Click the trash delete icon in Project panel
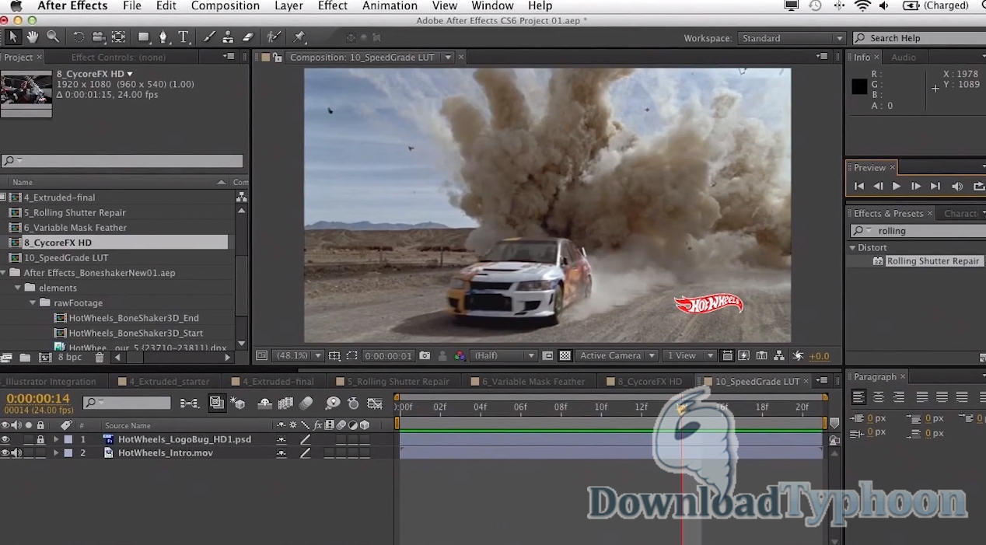Viewport: 986px width, 545px height. 100,358
